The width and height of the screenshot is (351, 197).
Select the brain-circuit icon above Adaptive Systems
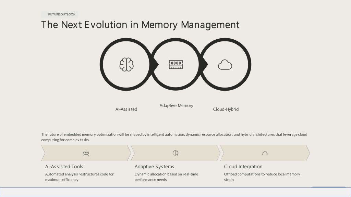[175, 153]
